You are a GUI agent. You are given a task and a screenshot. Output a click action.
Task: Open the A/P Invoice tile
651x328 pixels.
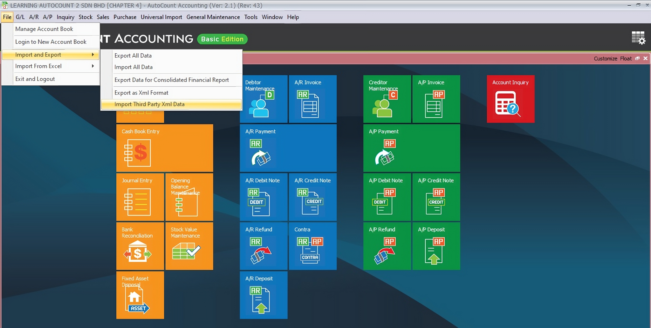click(436, 99)
